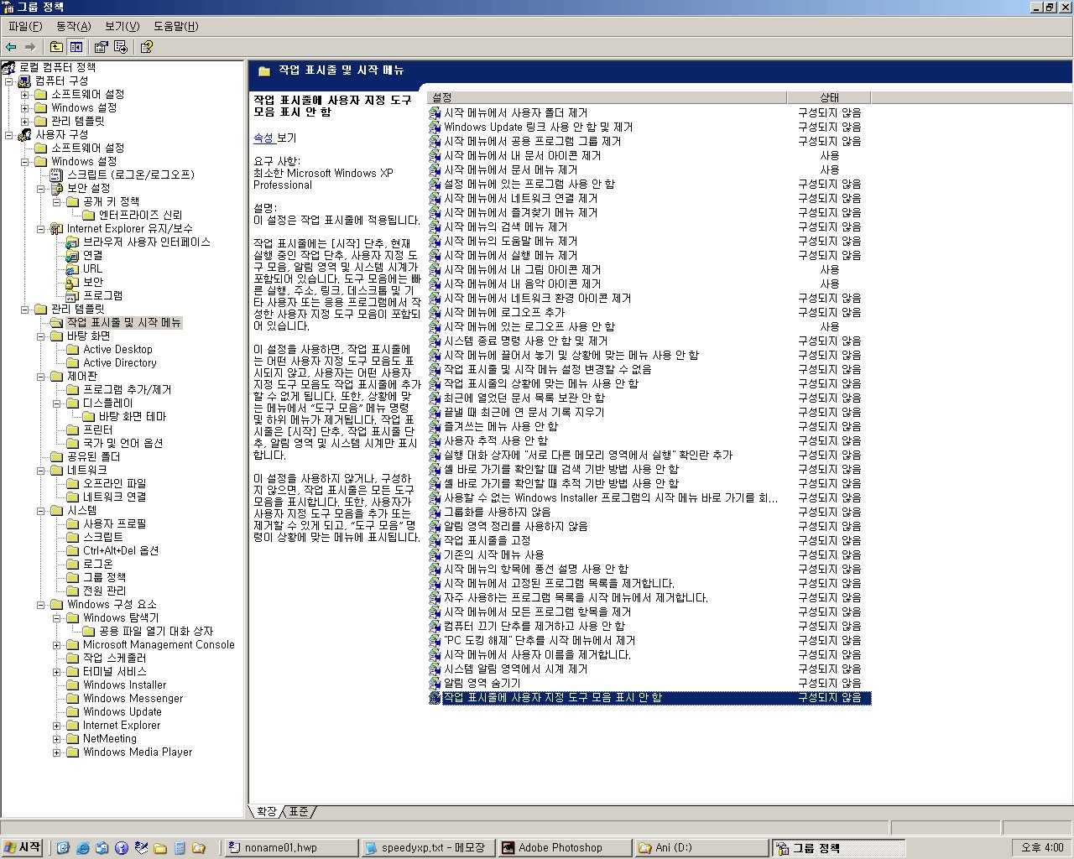
Task: Click policy icon for 작업 표시줄을 고정
Action: 435,540
